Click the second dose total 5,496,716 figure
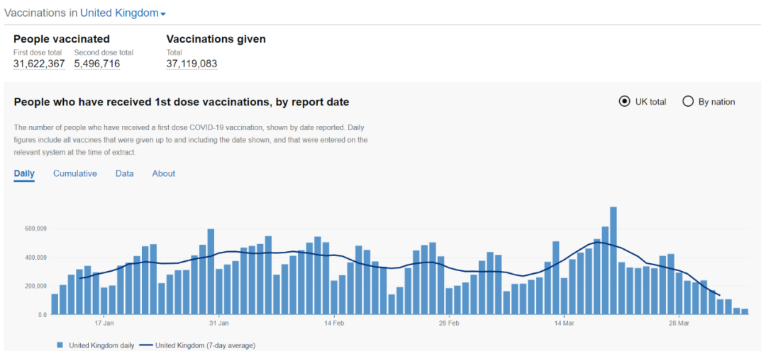766x351 pixels. click(97, 64)
